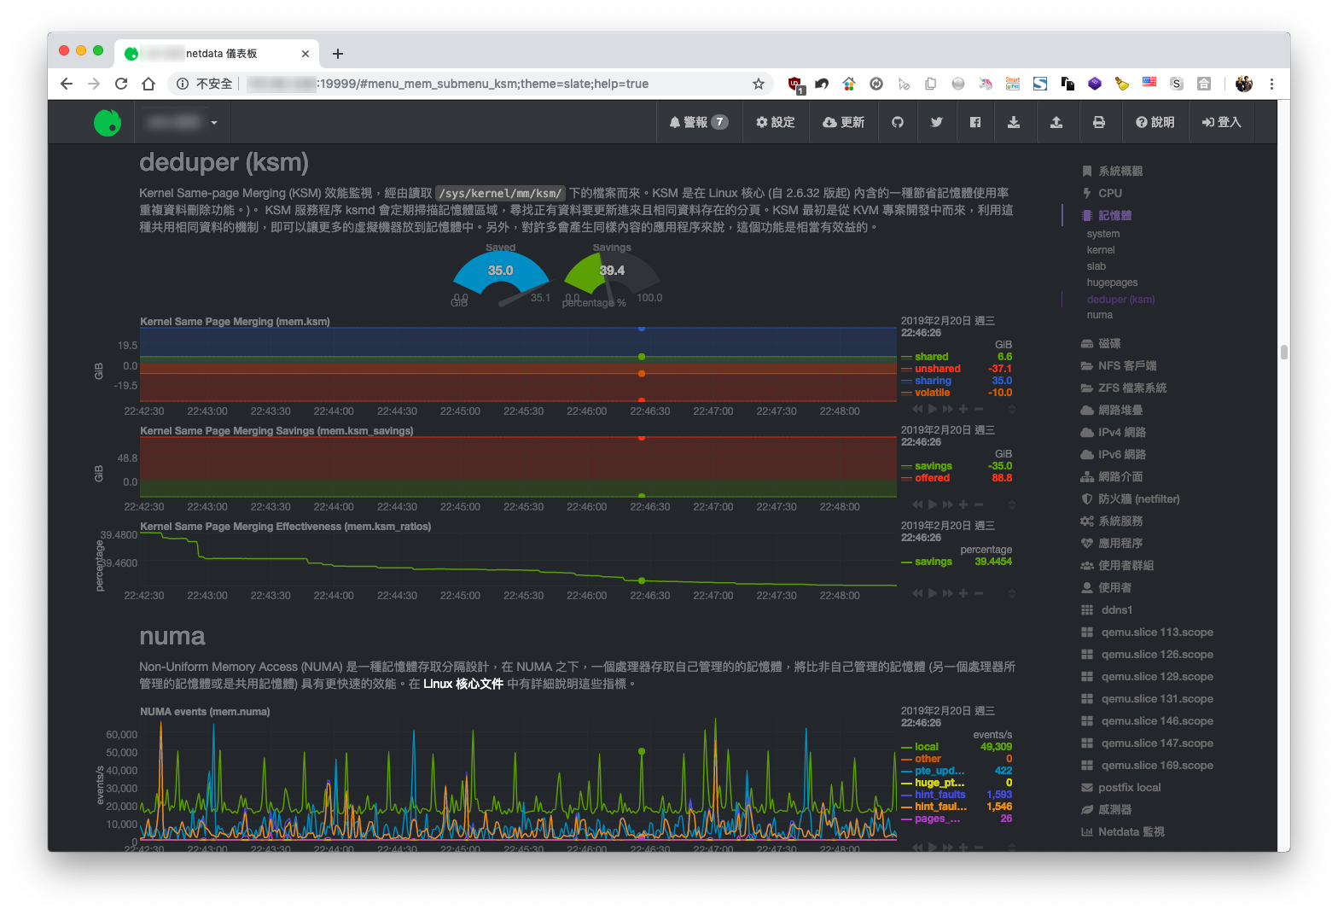Open a new browser tab
The image size is (1338, 915).
click(338, 54)
